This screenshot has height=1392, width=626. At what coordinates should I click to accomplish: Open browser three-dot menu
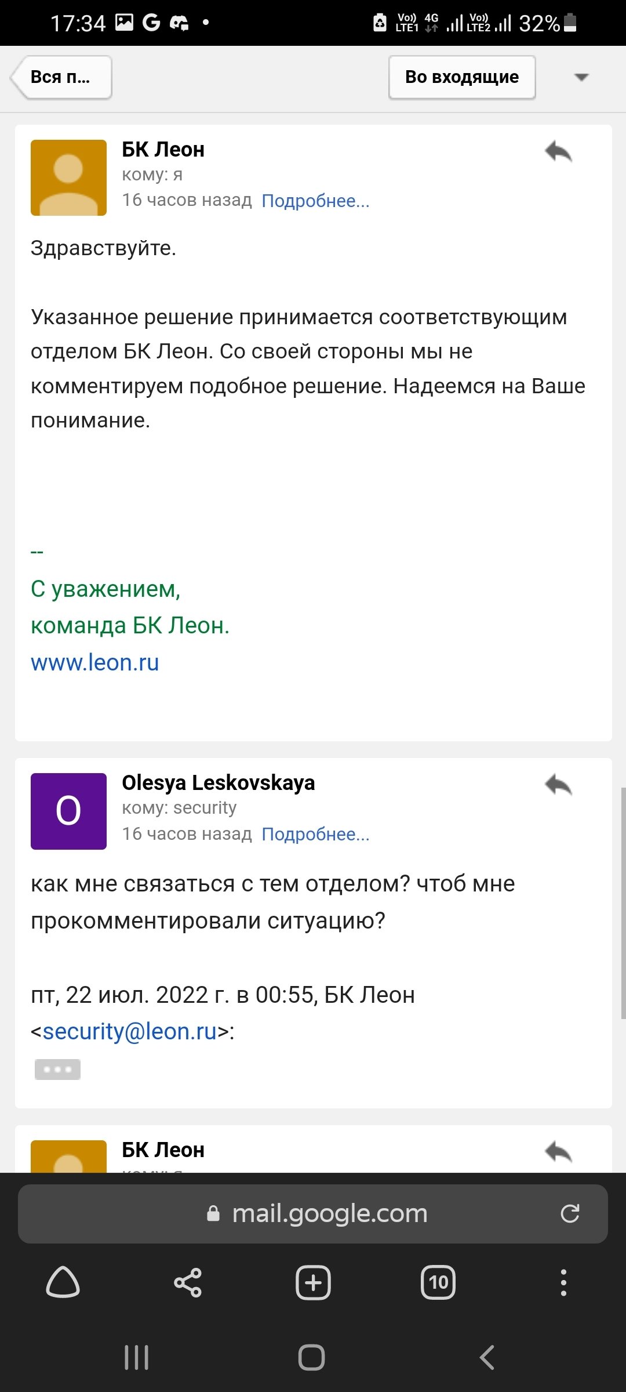563,1282
